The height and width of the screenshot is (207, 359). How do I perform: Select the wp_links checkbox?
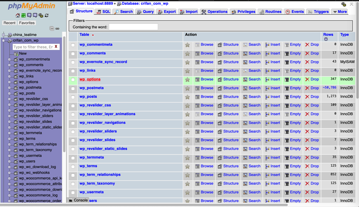click(73, 71)
